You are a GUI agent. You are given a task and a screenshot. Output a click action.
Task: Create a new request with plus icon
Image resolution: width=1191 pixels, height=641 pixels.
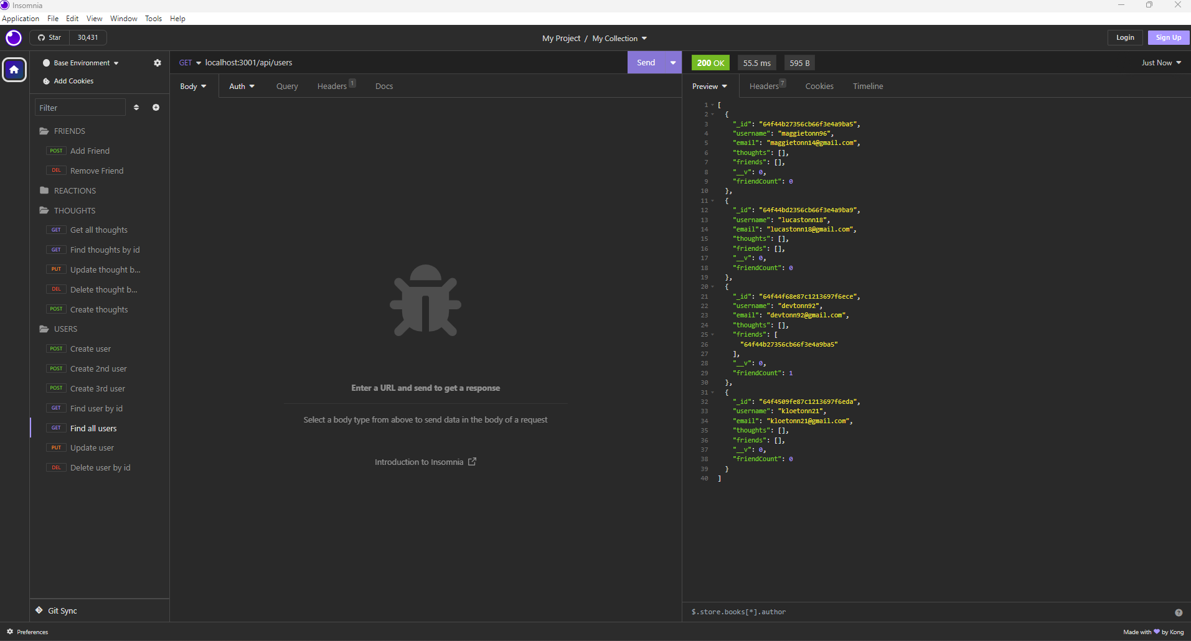click(x=156, y=107)
